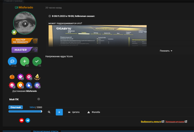Image resolution: width=194 pixels, height=132 pixels.
Task: Click the blue thumbs-up achievement badge
Action: 29,85
